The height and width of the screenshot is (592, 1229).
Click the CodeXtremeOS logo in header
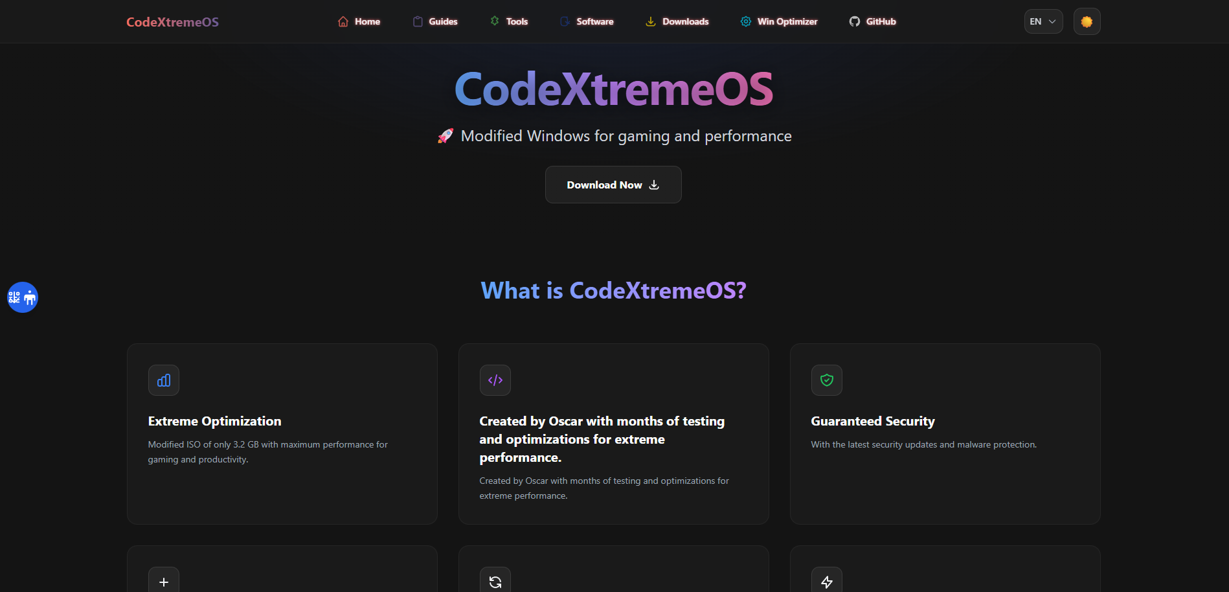click(172, 22)
